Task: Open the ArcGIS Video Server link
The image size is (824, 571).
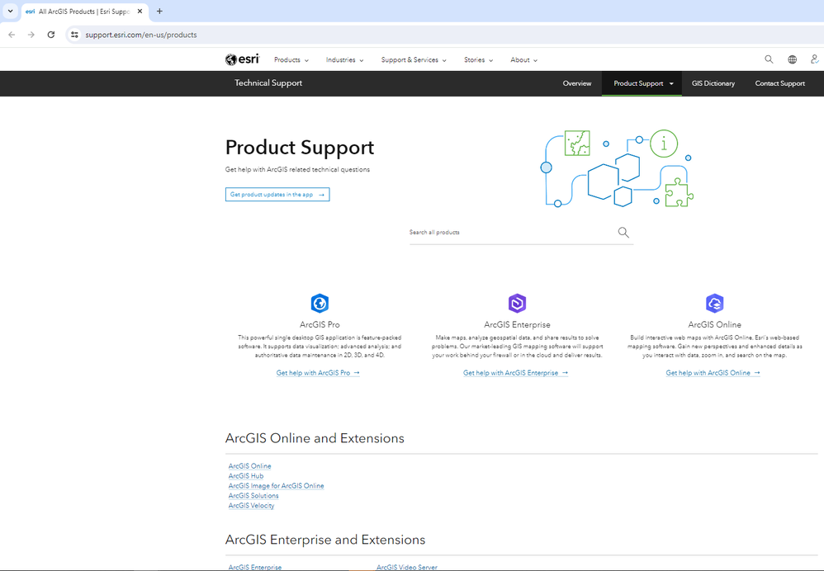Action: tap(407, 568)
